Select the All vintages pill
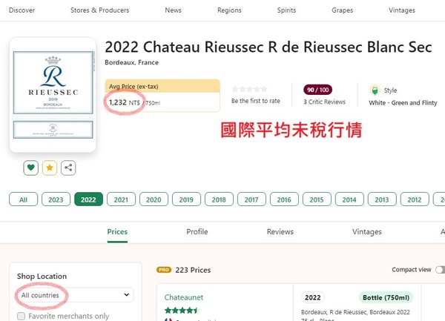This screenshot has height=321, width=445. [23, 199]
